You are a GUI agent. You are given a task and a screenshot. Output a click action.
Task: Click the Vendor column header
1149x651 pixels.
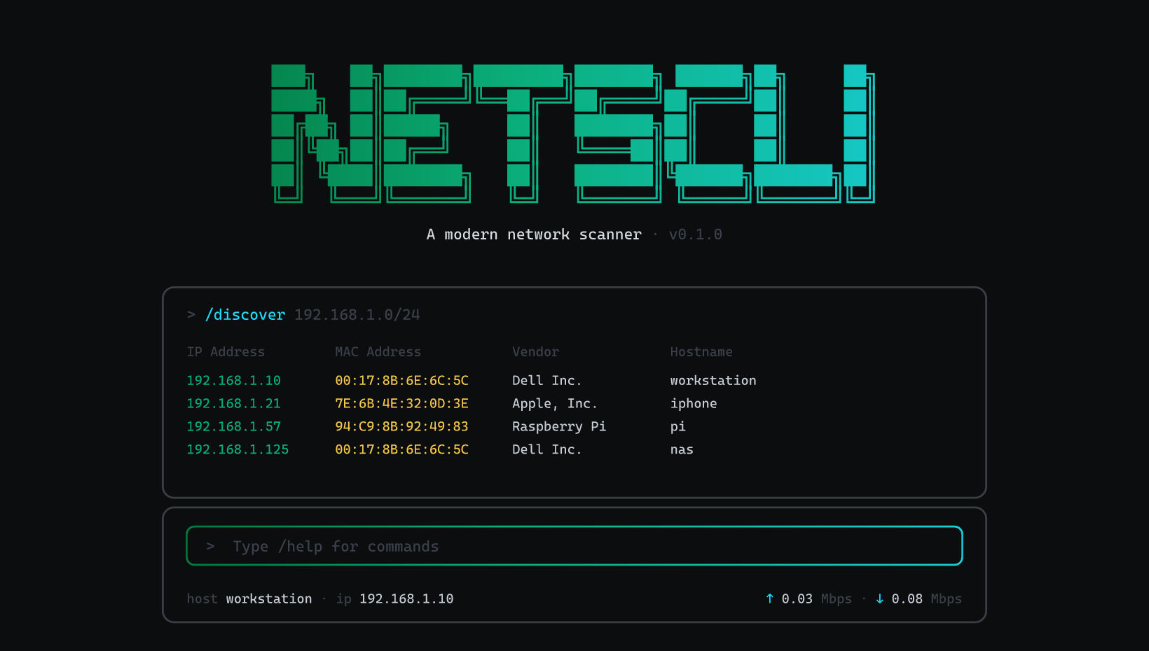point(536,352)
